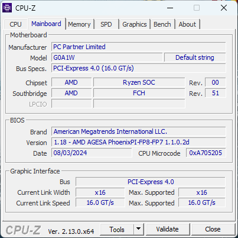
Task: Open the About tab
Action: (x=187, y=24)
